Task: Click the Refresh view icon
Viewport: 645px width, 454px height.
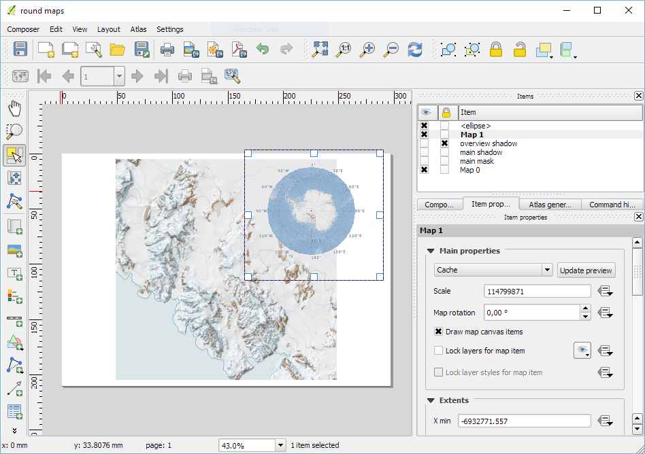Action: (x=414, y=49)
